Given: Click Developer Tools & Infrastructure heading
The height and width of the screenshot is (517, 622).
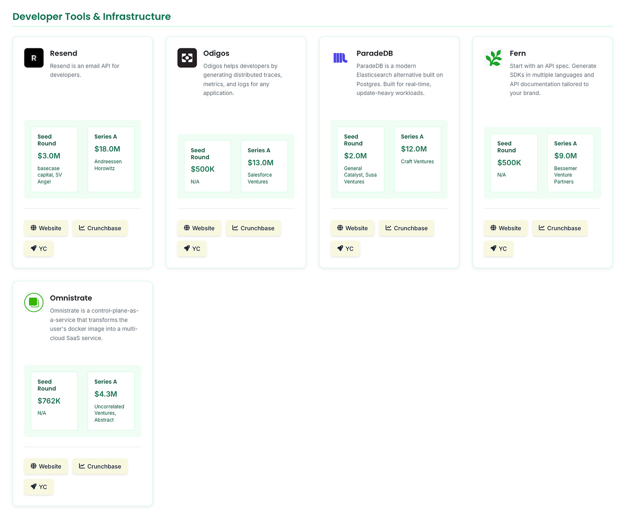Looking at the screenshot, I should click(x=92, y=17).
